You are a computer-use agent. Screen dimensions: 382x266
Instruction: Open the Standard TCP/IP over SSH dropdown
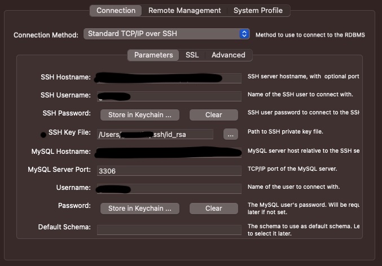(x=166, y=34)
